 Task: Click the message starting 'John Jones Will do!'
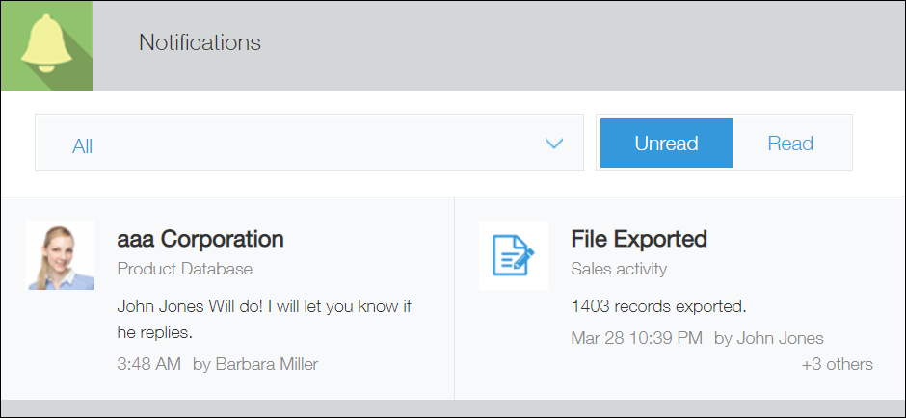(x=265, y=307)
